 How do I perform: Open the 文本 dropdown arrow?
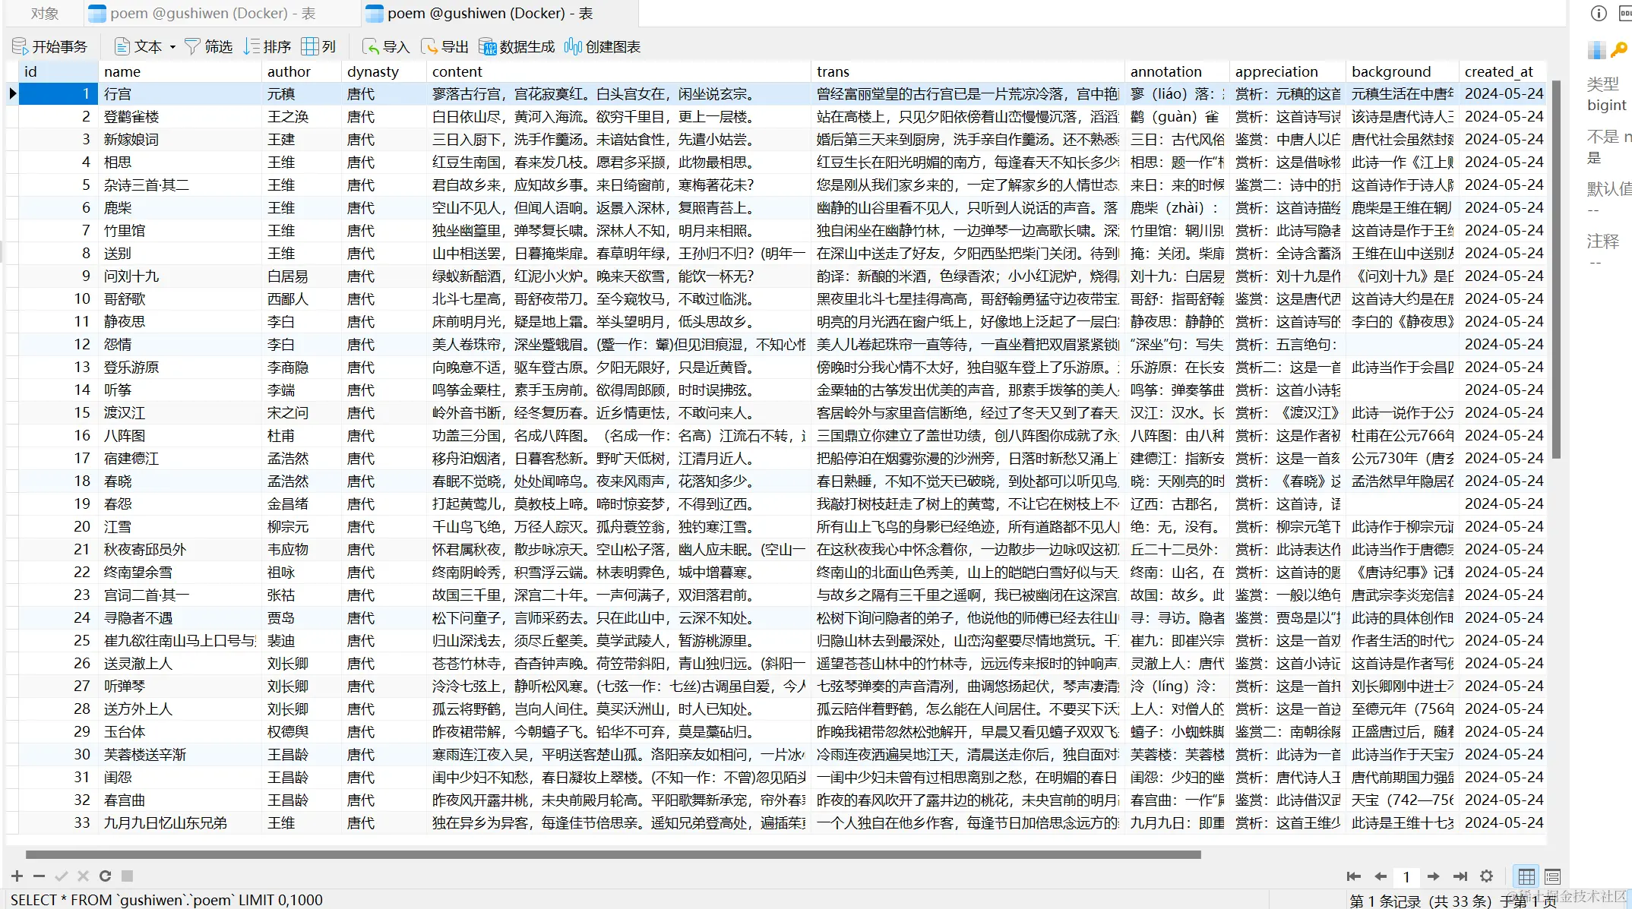[172, 47]
